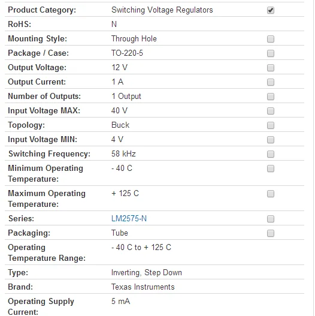Click the Texas Instruments brand value
315x316 pixels.
tap(143, 287)
